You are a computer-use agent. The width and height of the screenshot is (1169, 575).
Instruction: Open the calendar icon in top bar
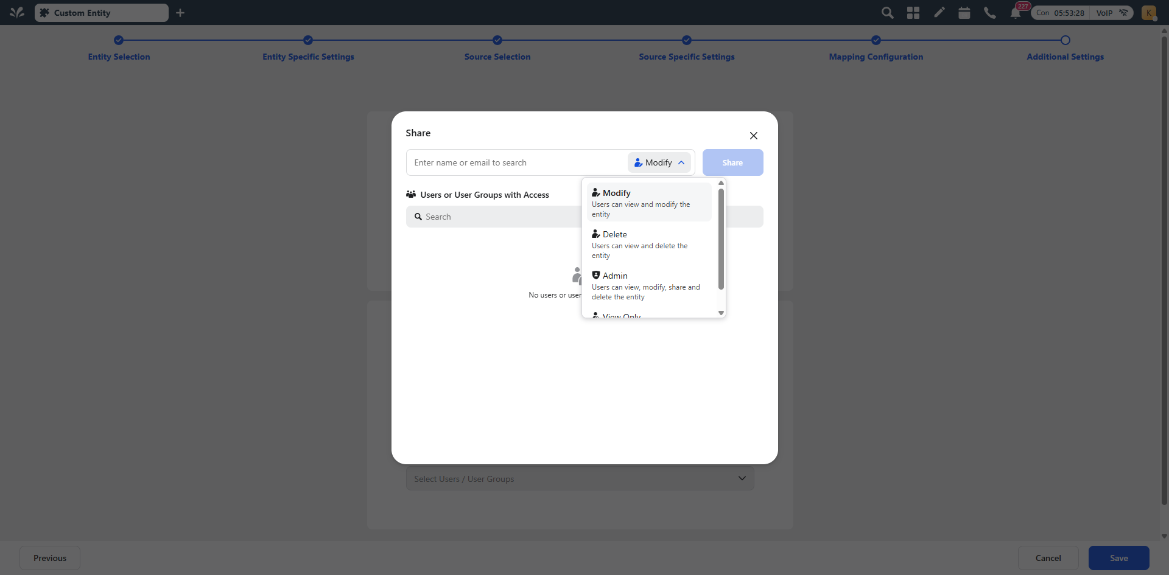pyautogui.click(x=964, y=13)
